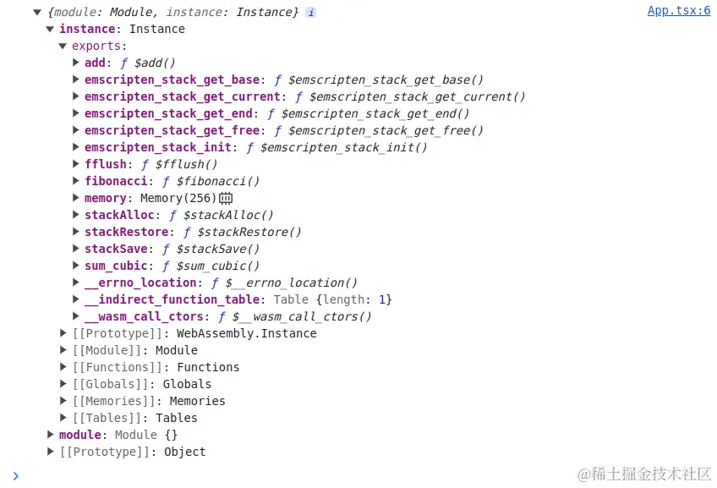Expand the __wasm_call_ctors function entry
The height and width of the screenshot is (488, 717).
click(x=76, y=316)
